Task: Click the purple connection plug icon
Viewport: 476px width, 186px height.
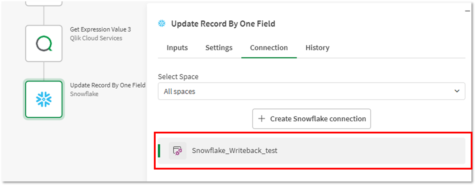Action: pyautogui.click(x=178, y=151)
